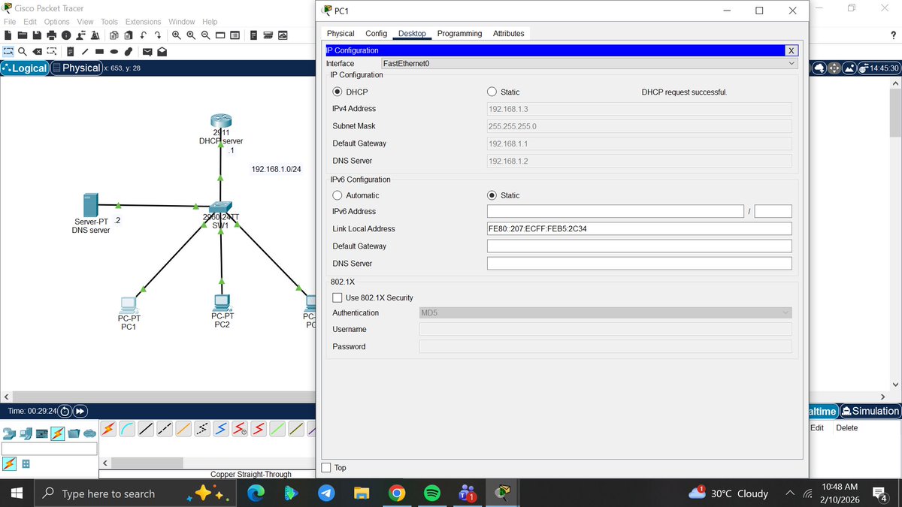Viewport: 902px width, 507px height.
Task: Switch to the Physical tab in PC1 window
Action: coord(341,33)
